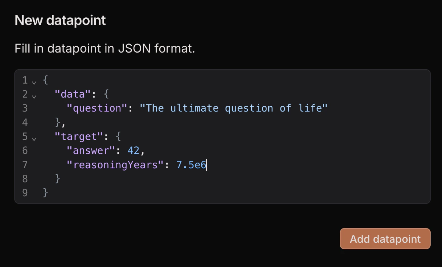442x267 pixels.
Task: Click the numeric value 7.5e6
Action: (x=191, y=165)
